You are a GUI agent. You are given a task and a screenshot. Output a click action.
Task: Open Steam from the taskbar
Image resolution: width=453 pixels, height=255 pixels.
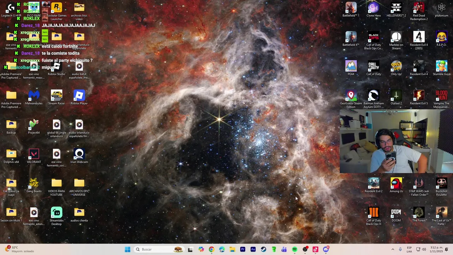(x=263, y=249)
